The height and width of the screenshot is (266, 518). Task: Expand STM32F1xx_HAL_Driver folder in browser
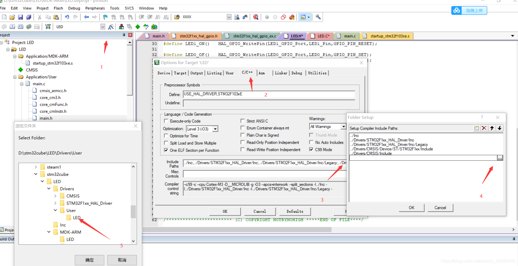pos(55,203)
